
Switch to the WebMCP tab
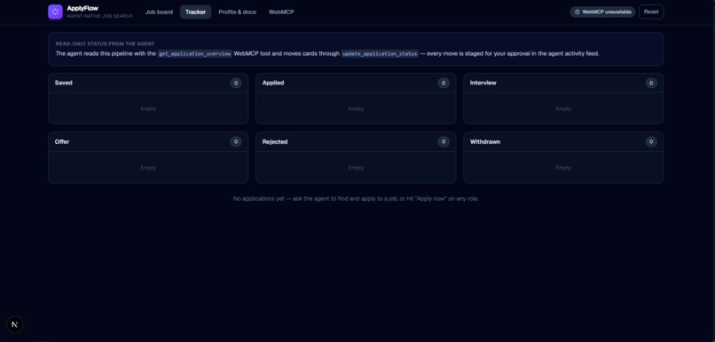pyautogui.click(x=281, y=12)
